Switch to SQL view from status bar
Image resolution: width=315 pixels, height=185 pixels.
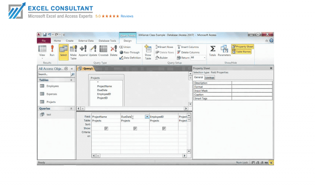click(267, 163)
